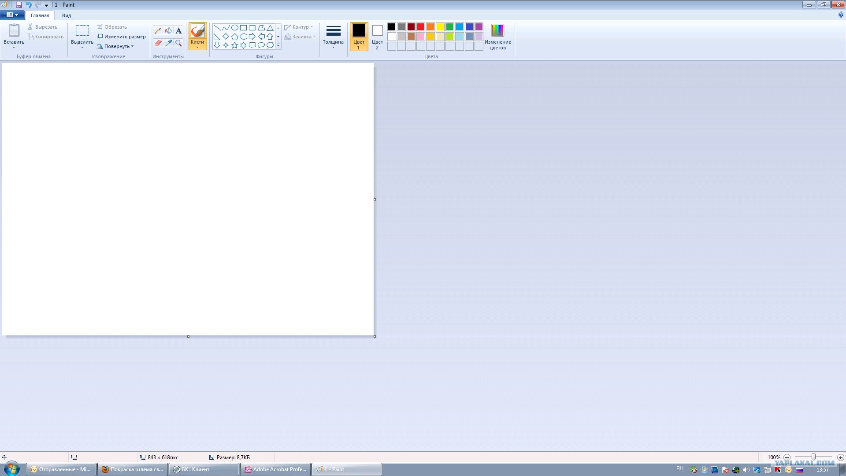Image resolution: width=846 pixels, height=476 pixels.
Task: Select the Eraser tool
Action: coord(158,43)
